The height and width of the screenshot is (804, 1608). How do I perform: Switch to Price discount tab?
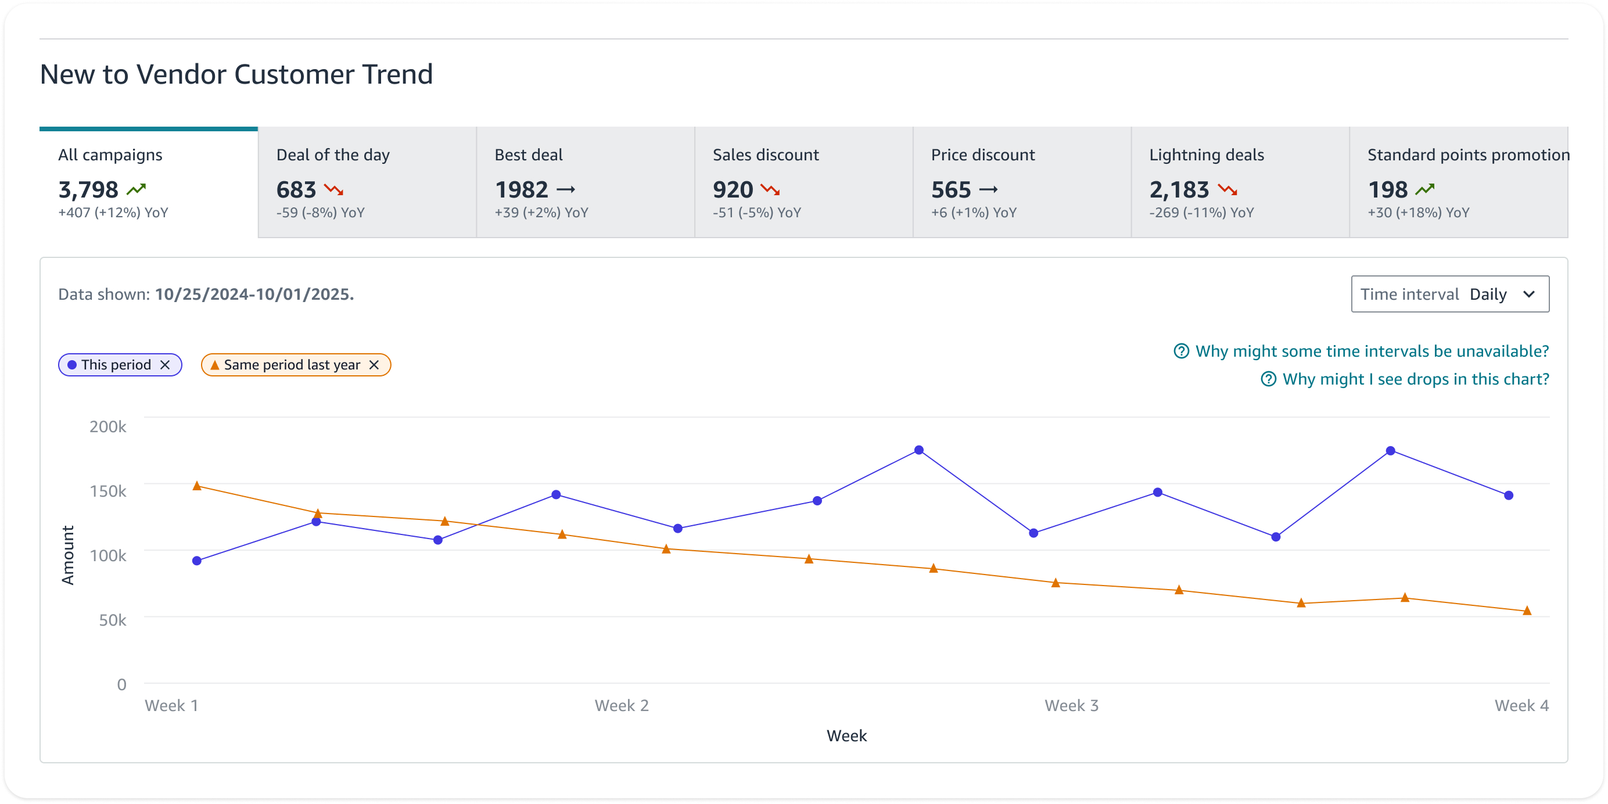[1022, 182]
